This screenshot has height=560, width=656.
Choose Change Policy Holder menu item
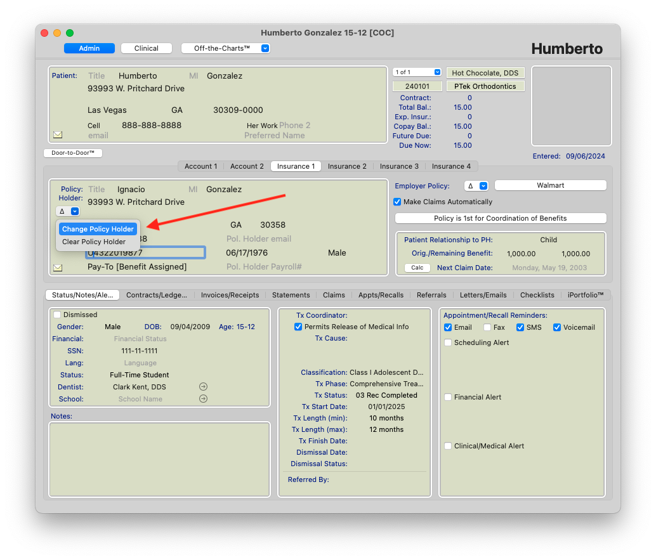pos(98,229)
